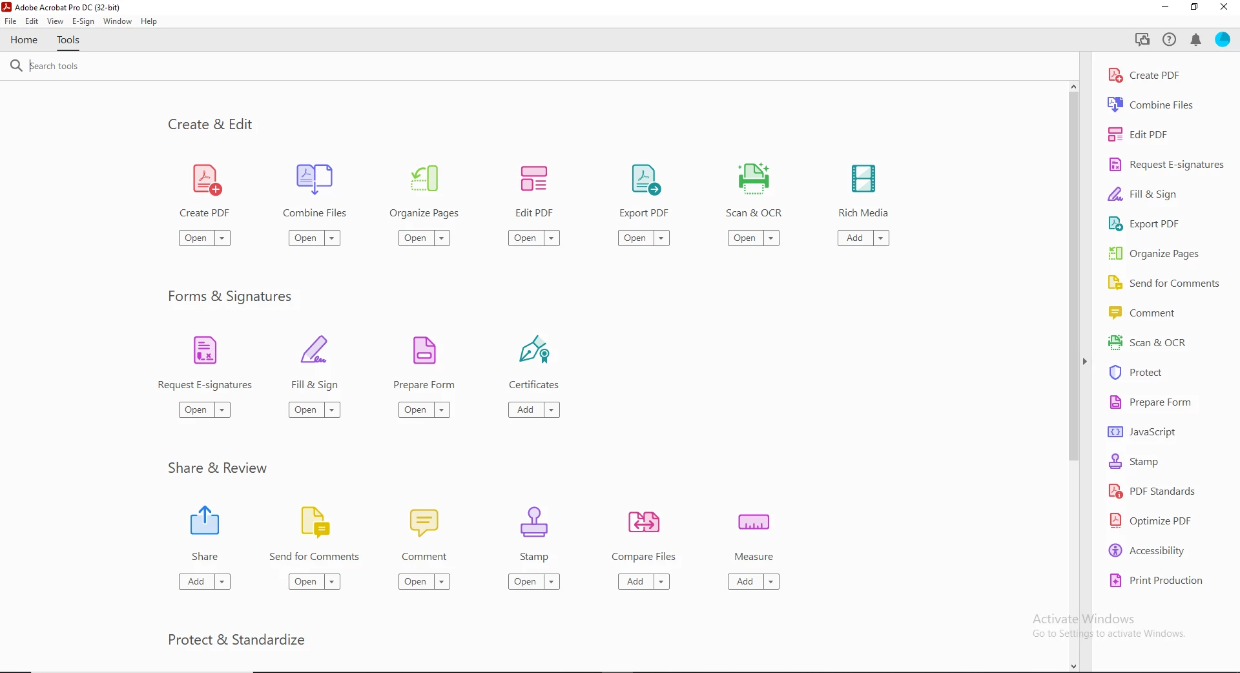
Task: Select the Tools tab
Action: [x=68, y=40]
